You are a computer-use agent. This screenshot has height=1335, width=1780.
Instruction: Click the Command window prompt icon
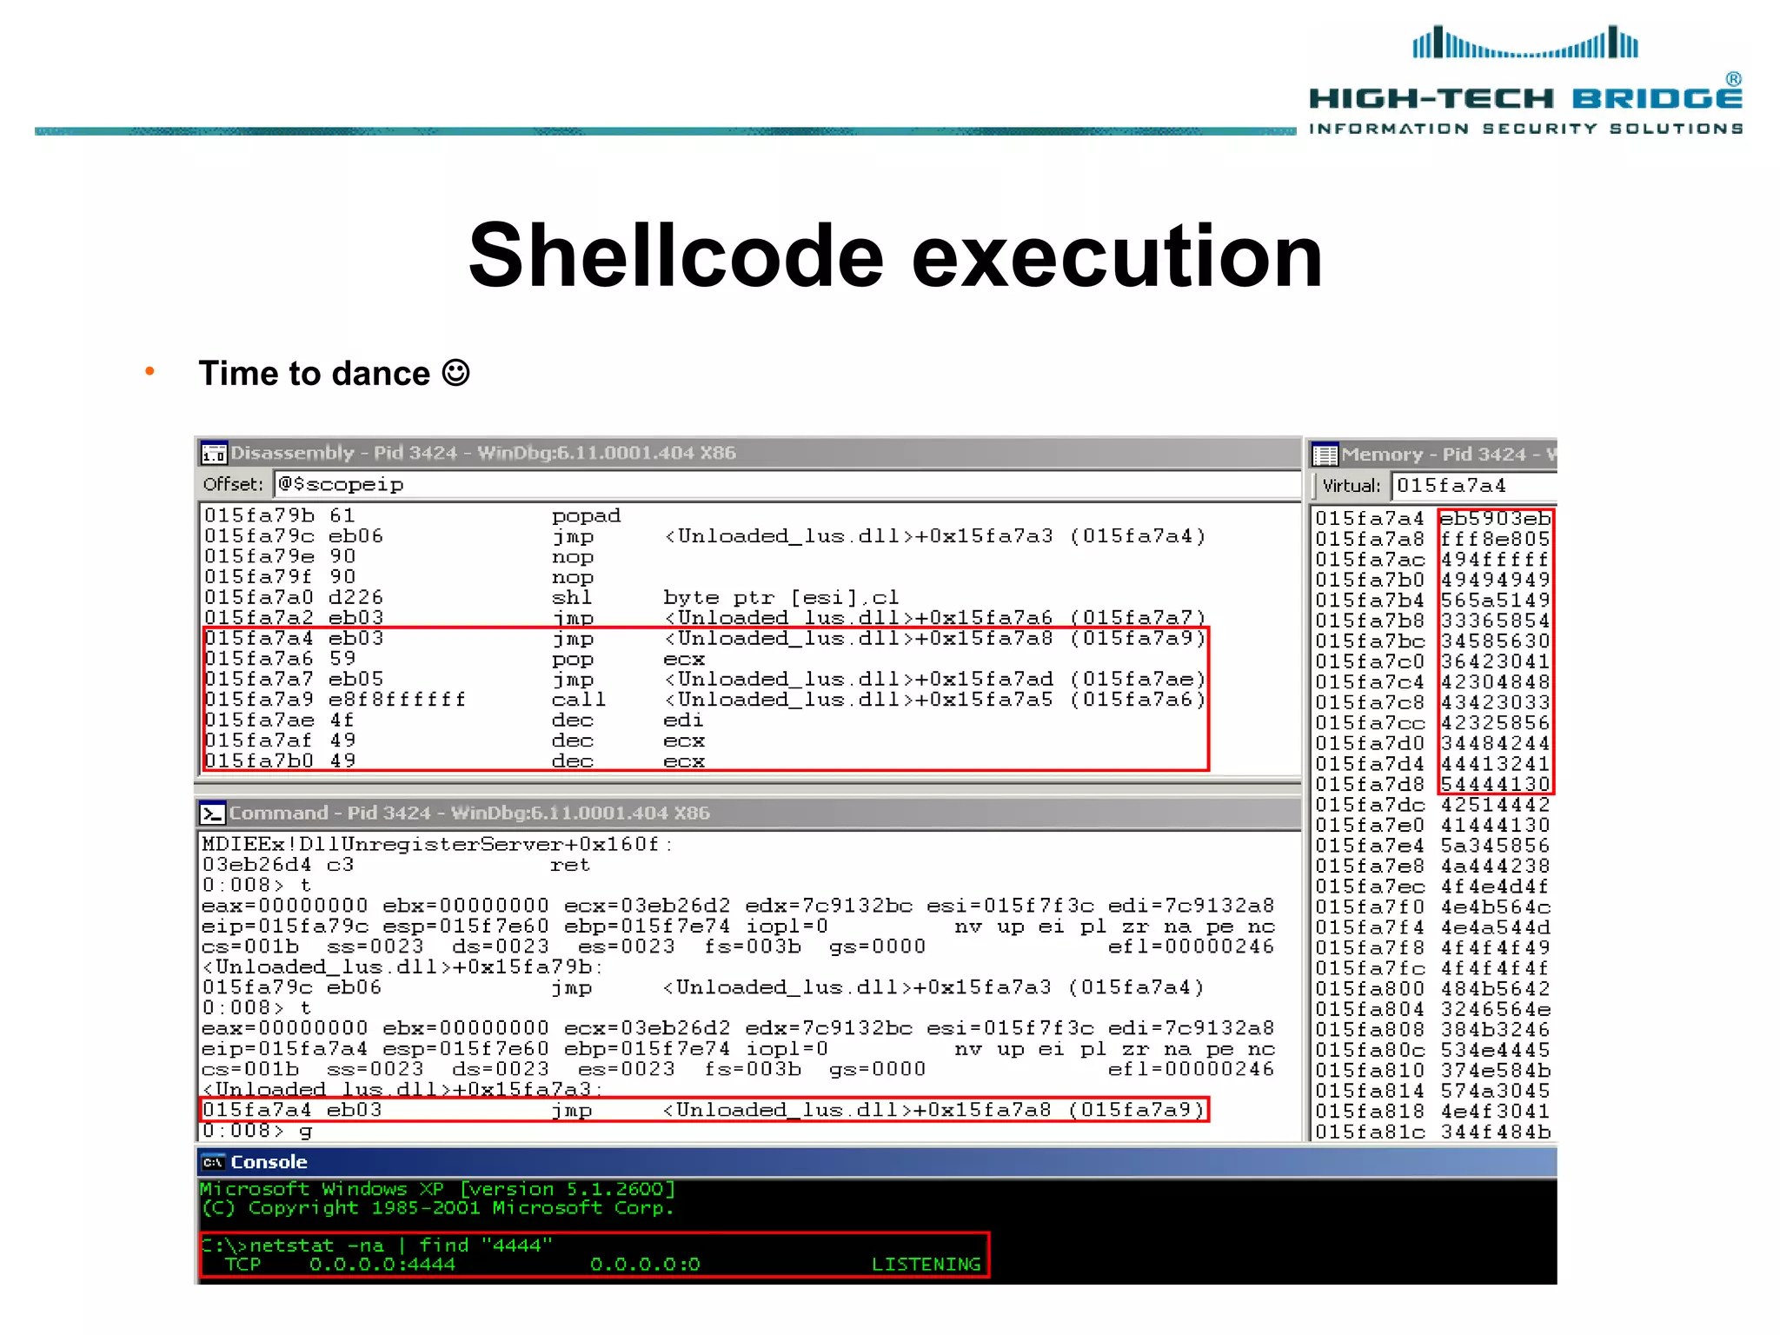click(x=212, y=813)
